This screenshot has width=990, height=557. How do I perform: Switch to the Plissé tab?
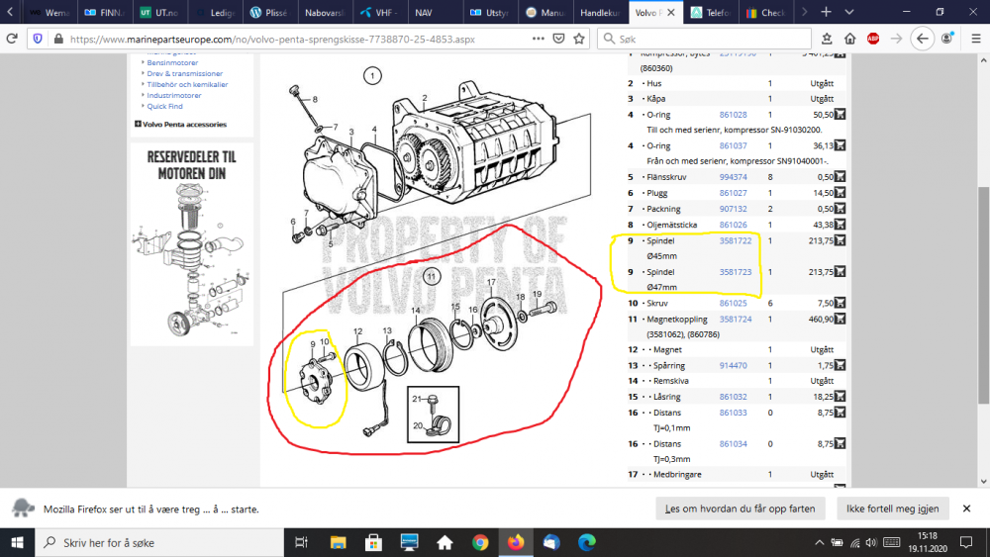[x=269, y=12]
